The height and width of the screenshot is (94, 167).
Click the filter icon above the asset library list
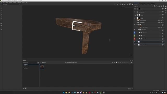click(x=38, y=63)
